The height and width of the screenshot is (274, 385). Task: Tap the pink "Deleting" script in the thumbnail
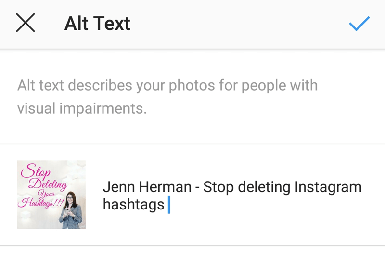pyautogui.click(x=47, y=183)
